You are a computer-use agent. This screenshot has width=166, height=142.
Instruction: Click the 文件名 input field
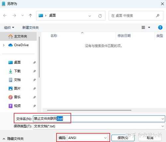[x=99, y=119]
